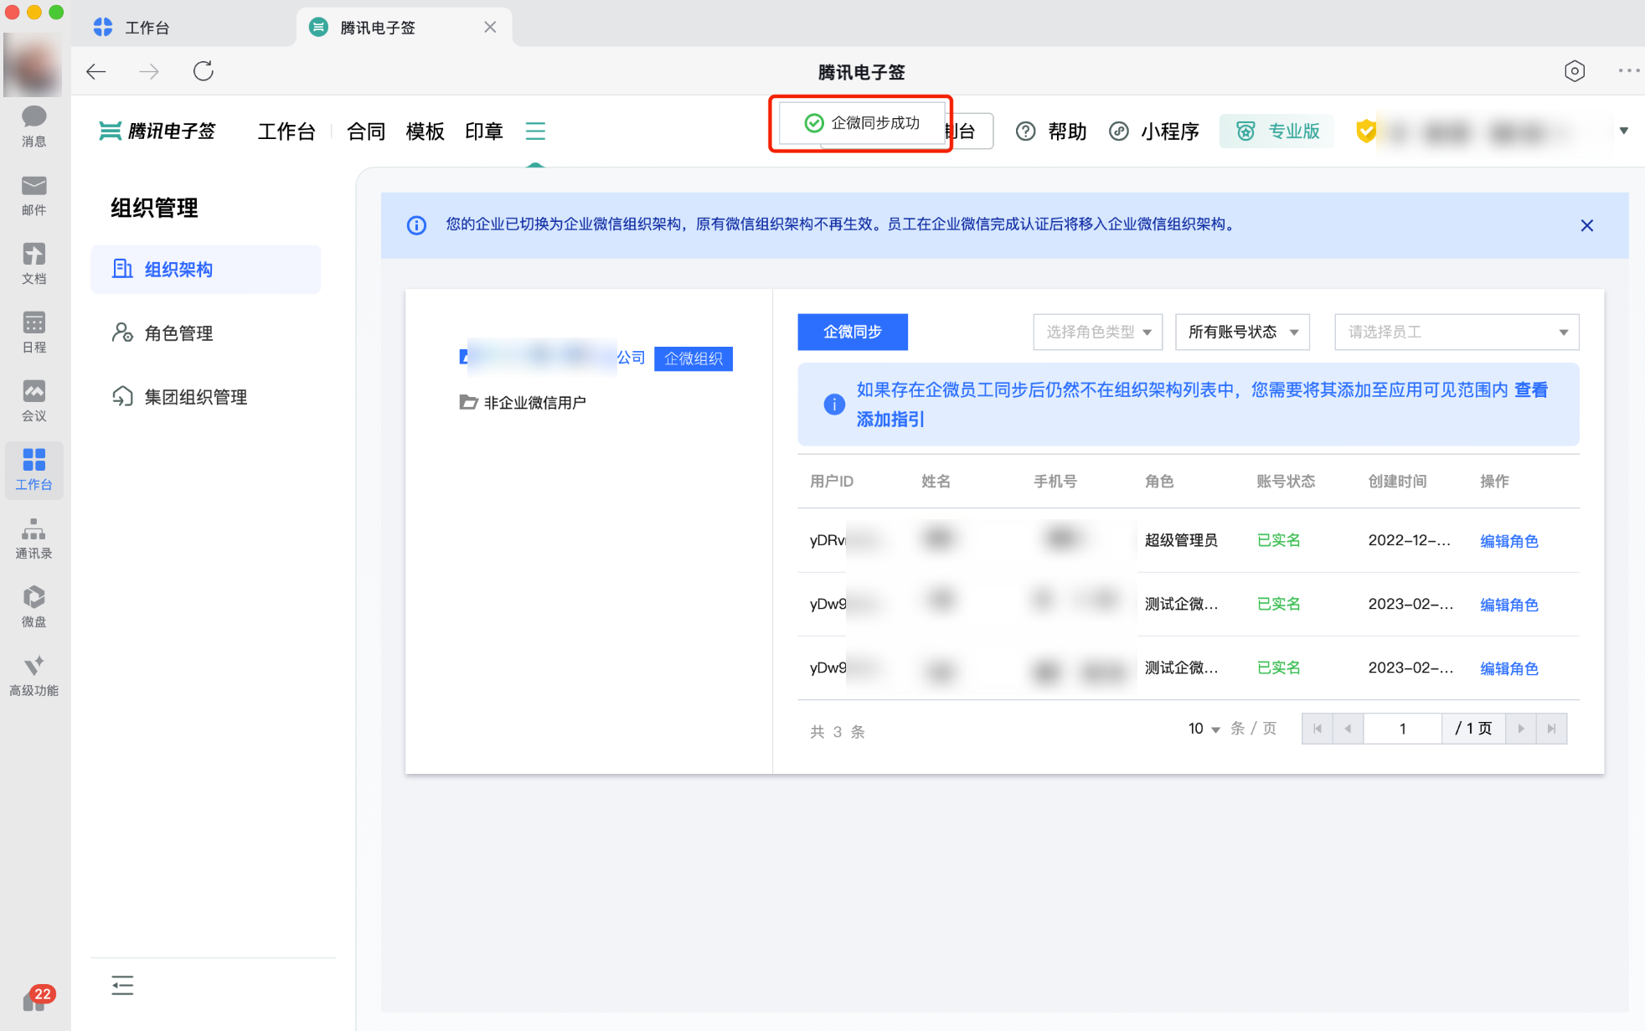The image size is (1645, 1031).
Task: Switch to the 工作台 browser tab
Action: tap(184, 28)
